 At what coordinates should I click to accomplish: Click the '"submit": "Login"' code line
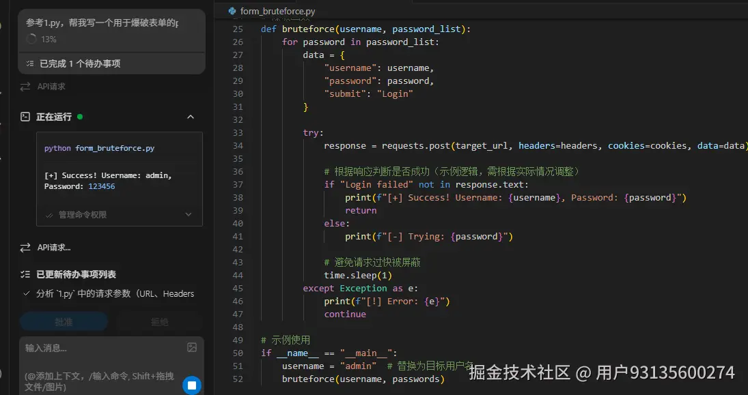[x=369, y=94]
